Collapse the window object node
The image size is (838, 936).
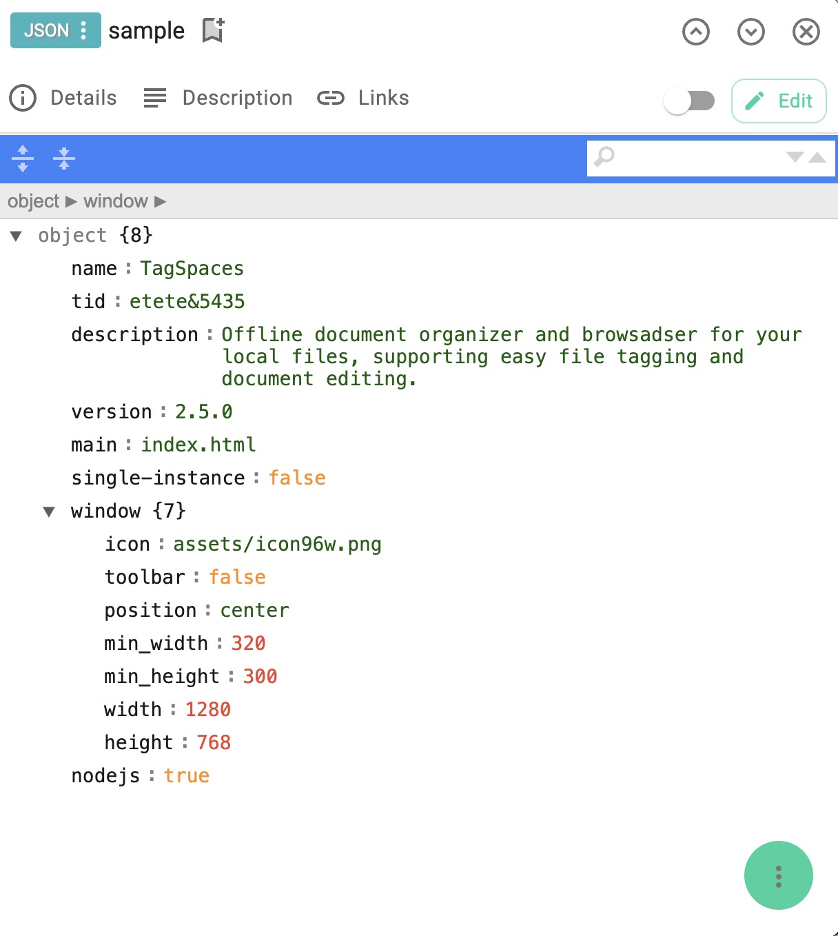49,511
